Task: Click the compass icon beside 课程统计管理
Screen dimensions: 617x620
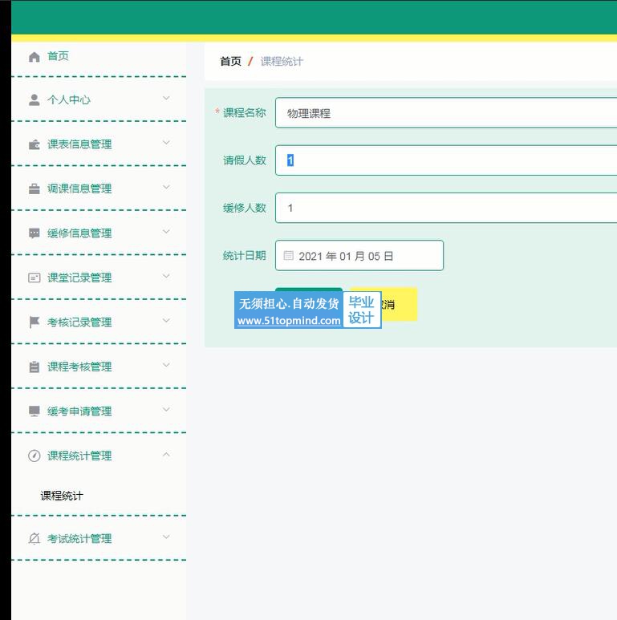Action: (x=34, y=456)
